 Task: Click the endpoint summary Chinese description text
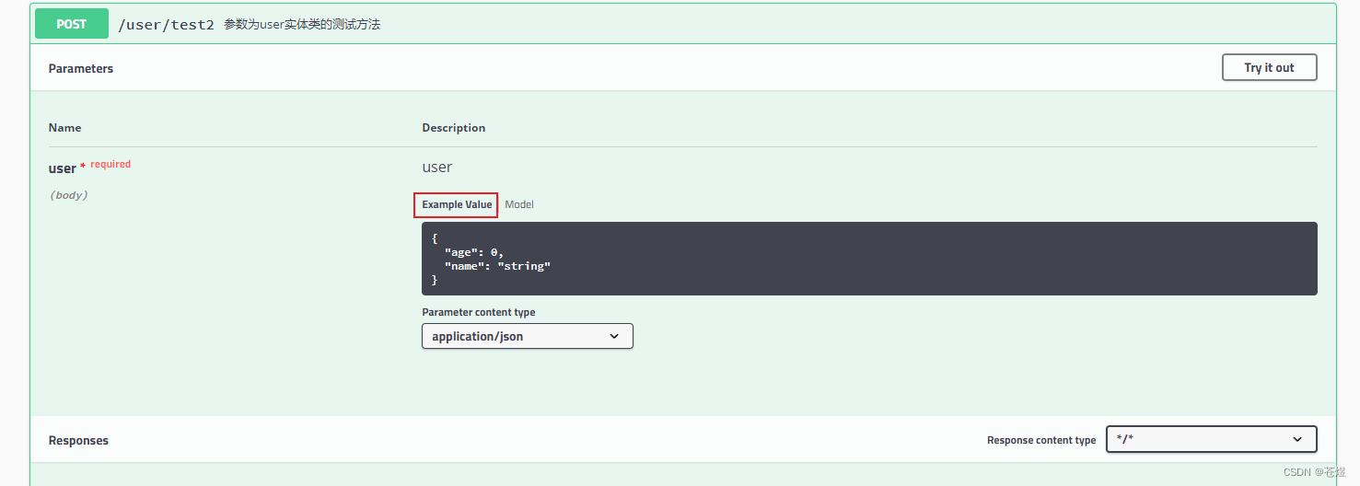coord(302,25)
